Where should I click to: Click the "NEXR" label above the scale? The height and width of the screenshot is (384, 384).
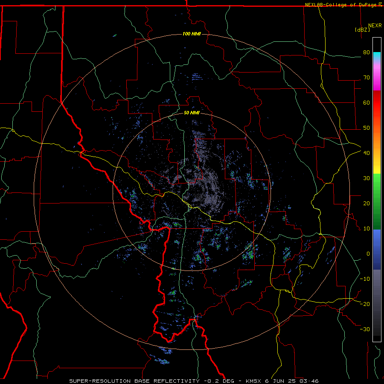(x=375, y=26)
